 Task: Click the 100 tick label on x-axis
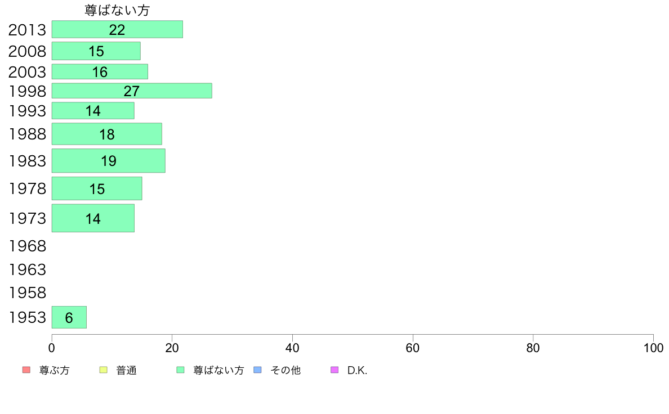[653, 348]
